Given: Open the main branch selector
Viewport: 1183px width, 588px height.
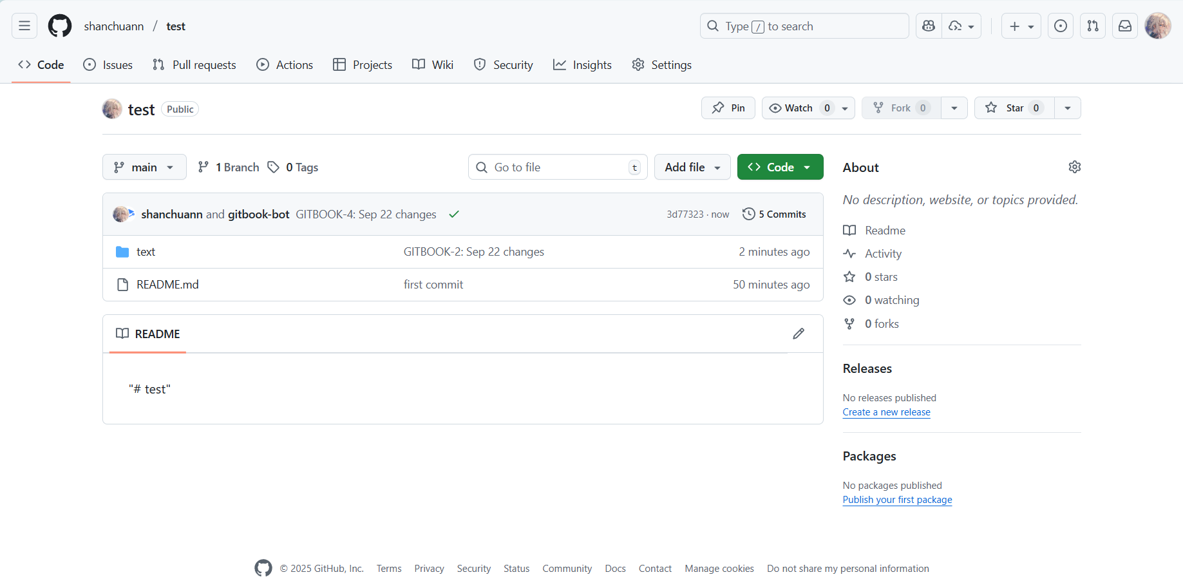Looking at the screenshot, I should 144,167.
